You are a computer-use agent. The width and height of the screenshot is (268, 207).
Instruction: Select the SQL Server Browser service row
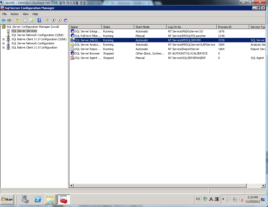167,53
